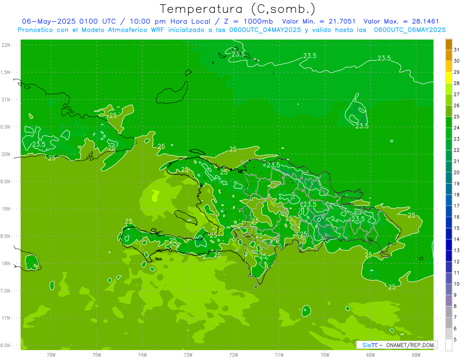Click the legend value 8
The height and width of the screenshot is (360, 467).
coord(455,306)
